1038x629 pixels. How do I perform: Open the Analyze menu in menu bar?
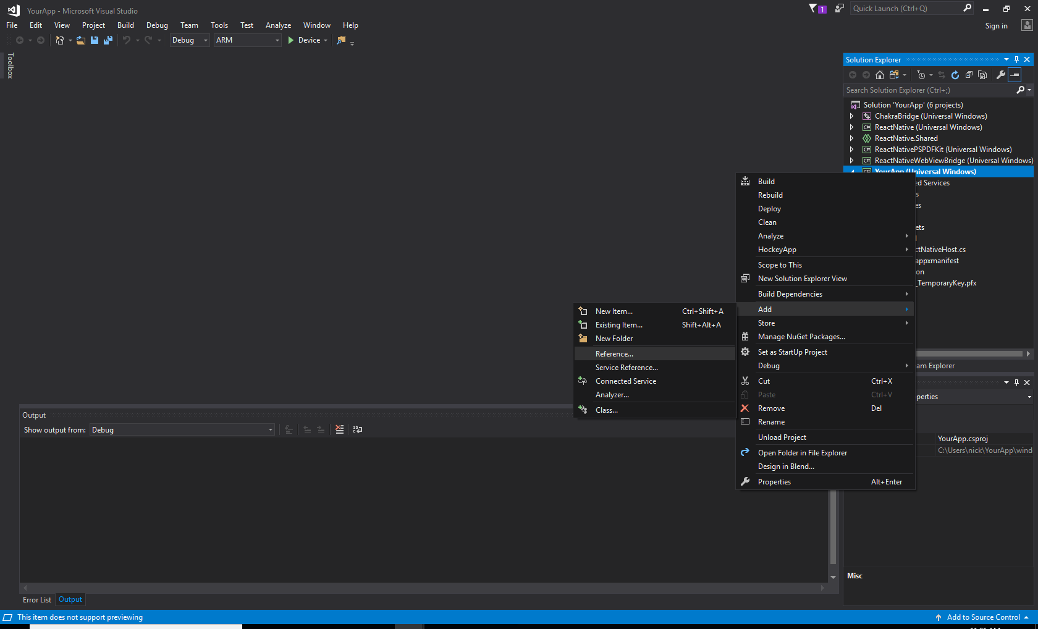pos(278,25)
